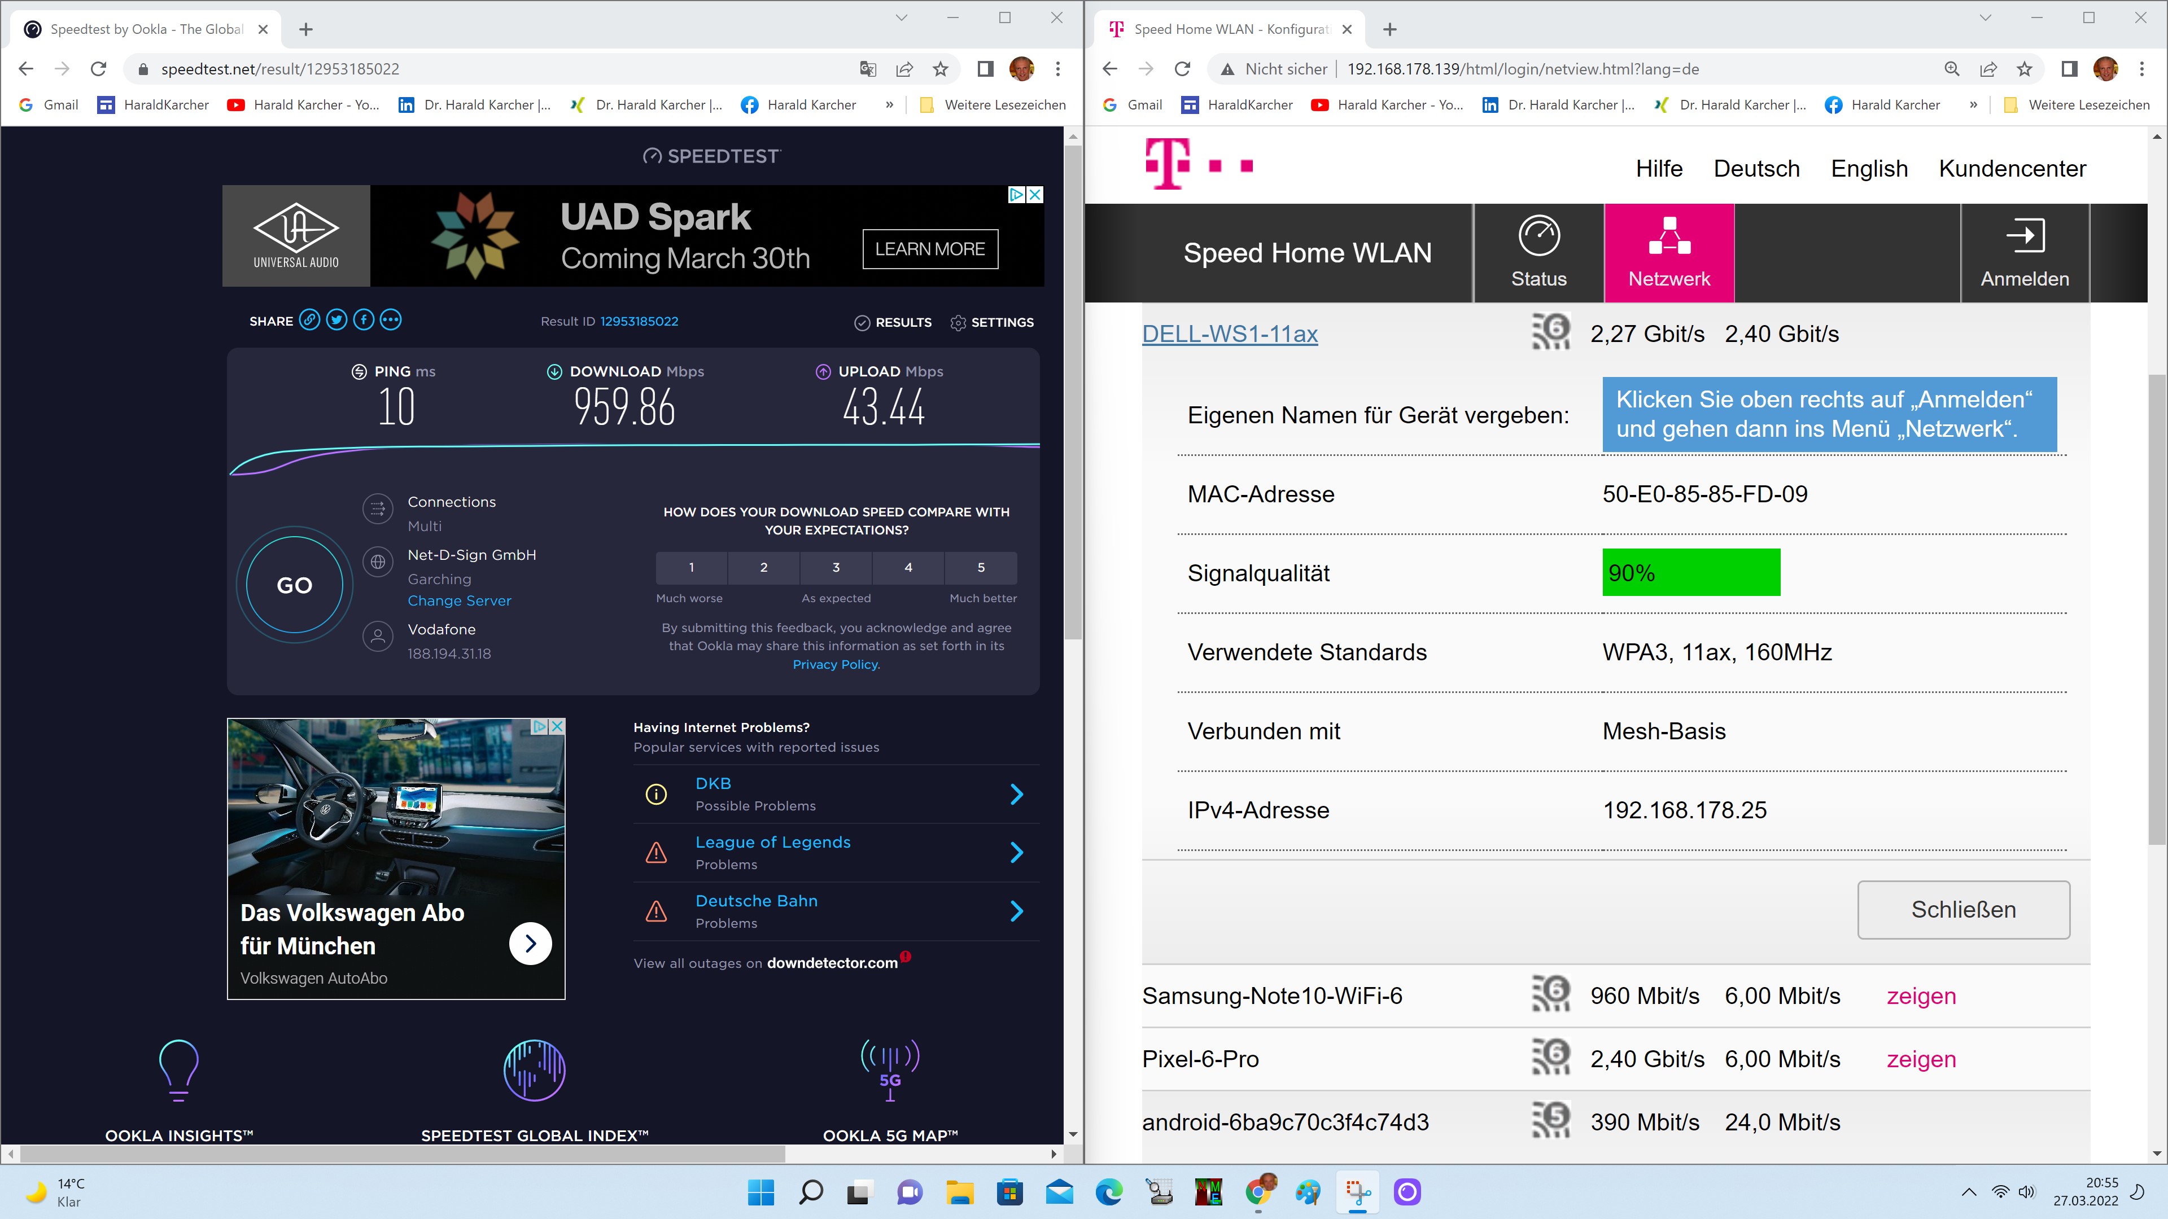This screenshot has width=2168, height=1219.
Task: Select rating 5 Much better
Action: 981,567
